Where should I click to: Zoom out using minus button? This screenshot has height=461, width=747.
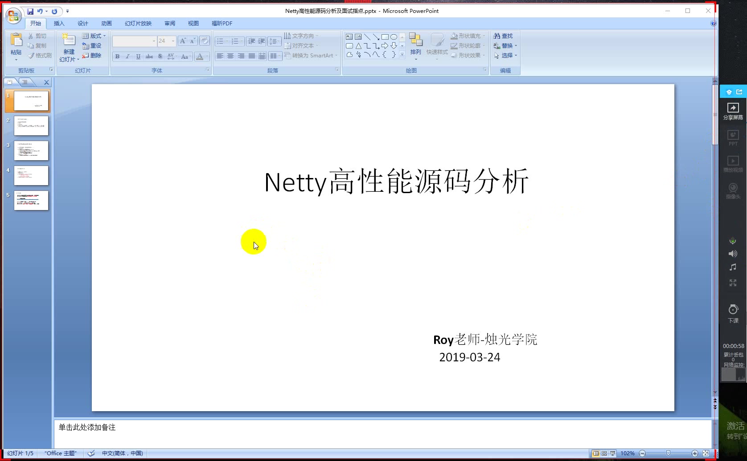(x=642, y=453)
